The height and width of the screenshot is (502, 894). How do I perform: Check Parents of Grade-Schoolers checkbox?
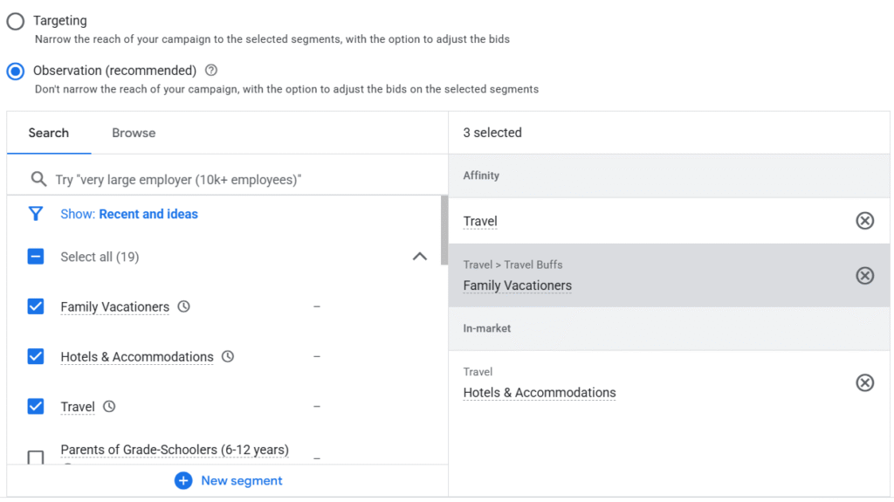point(36,457)
